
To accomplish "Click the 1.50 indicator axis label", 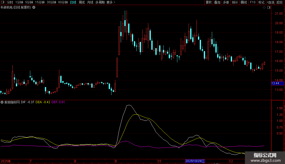I will pyautogui.click(x=279, y=108).
